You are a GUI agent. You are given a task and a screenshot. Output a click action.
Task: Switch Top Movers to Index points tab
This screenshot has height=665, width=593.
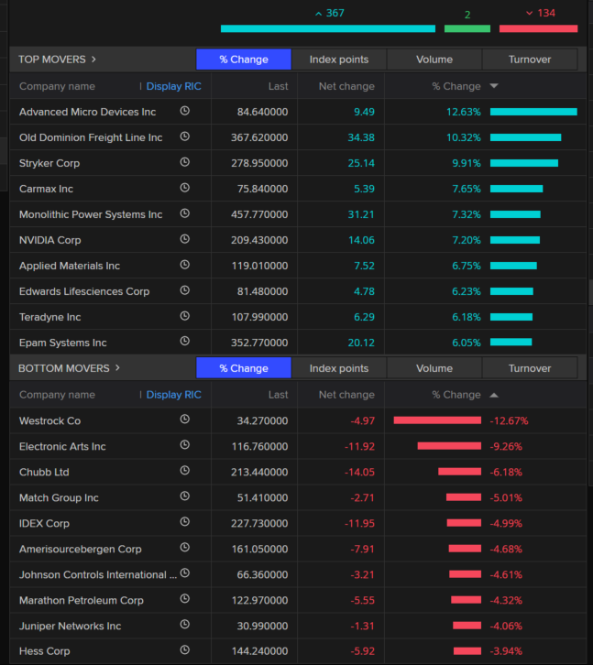tap(339, 60)
